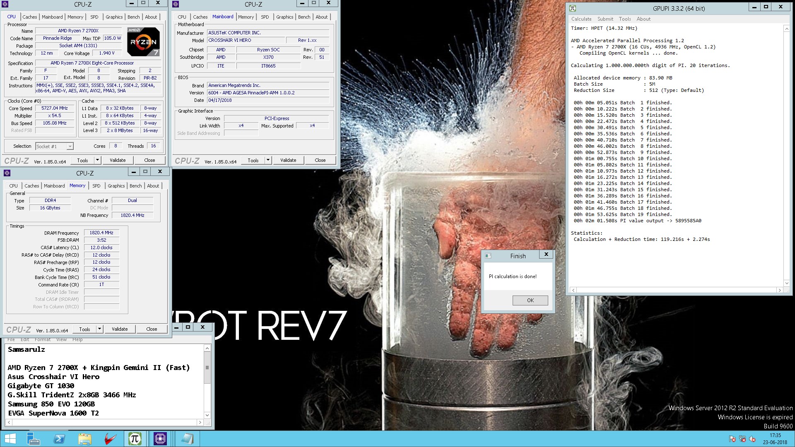Click Close in CPU-Z CPU window

149,160
